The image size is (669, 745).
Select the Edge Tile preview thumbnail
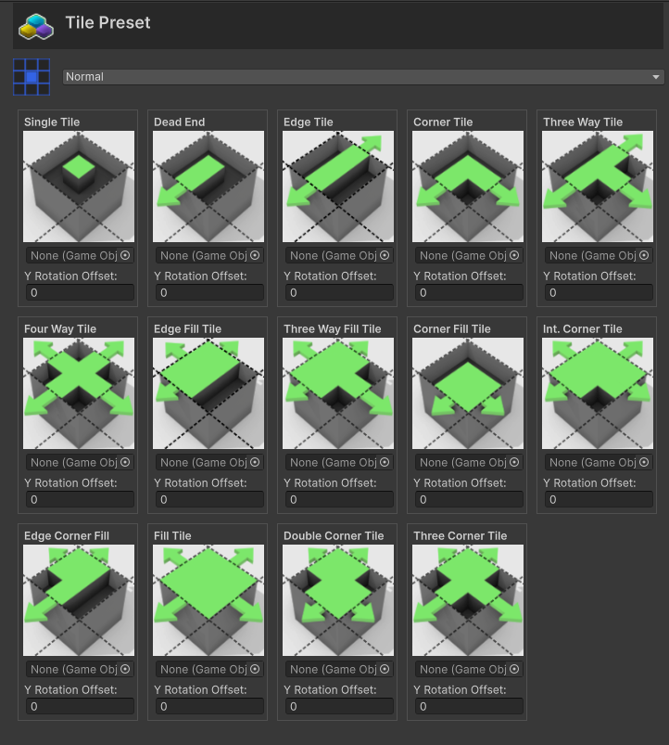pos(338,186)
